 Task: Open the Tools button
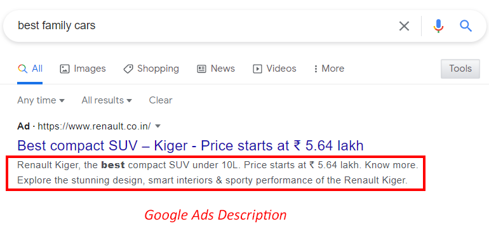460,69
